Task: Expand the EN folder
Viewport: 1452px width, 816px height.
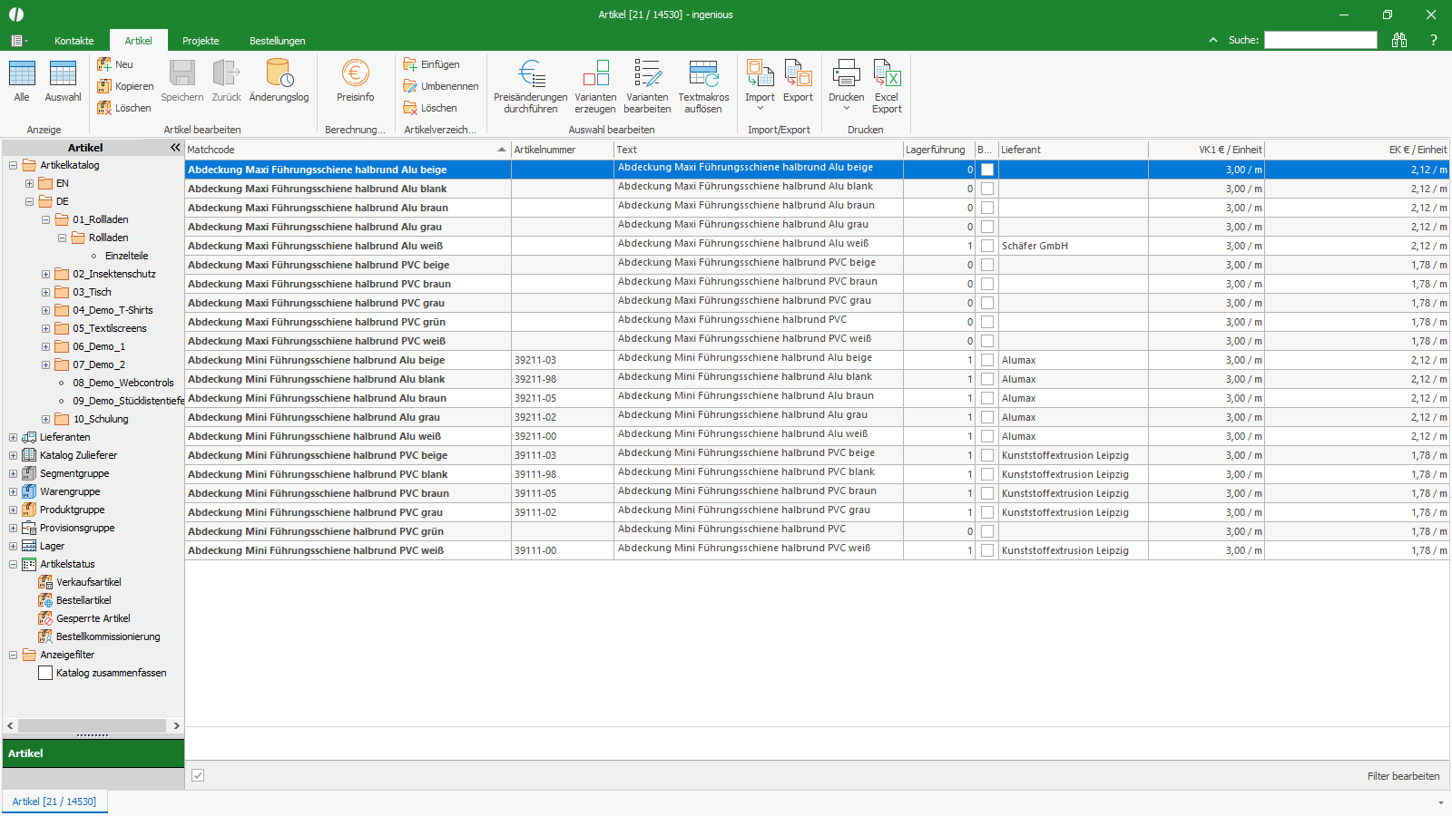Action: click(29, 183)
